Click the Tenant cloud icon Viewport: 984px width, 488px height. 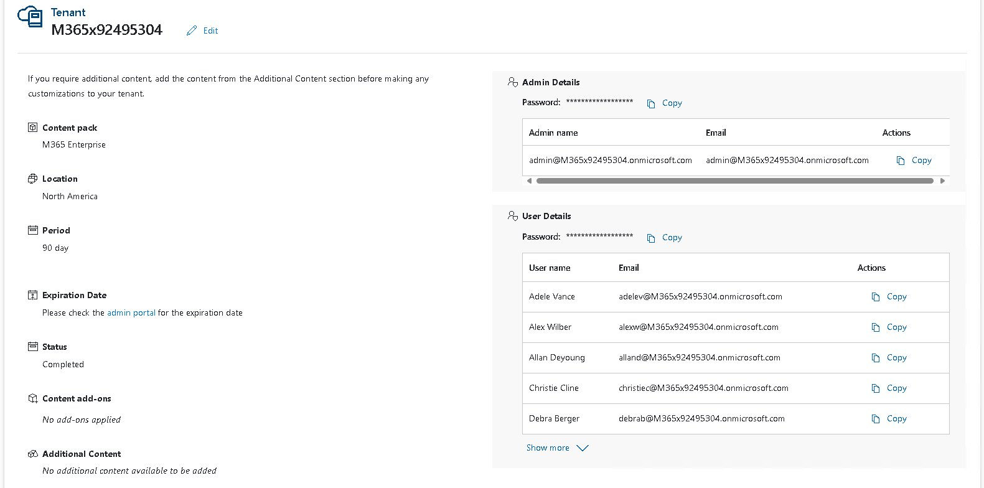point(30,16)
